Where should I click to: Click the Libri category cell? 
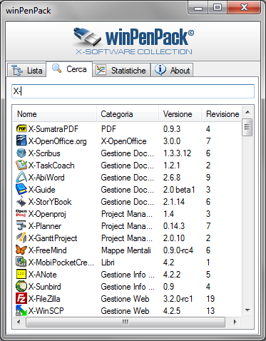(x=108, y=263)
